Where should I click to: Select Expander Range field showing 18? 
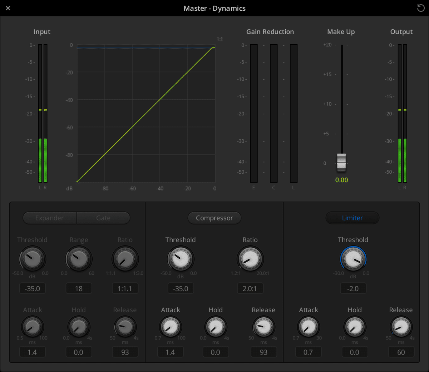coord(79,288)
